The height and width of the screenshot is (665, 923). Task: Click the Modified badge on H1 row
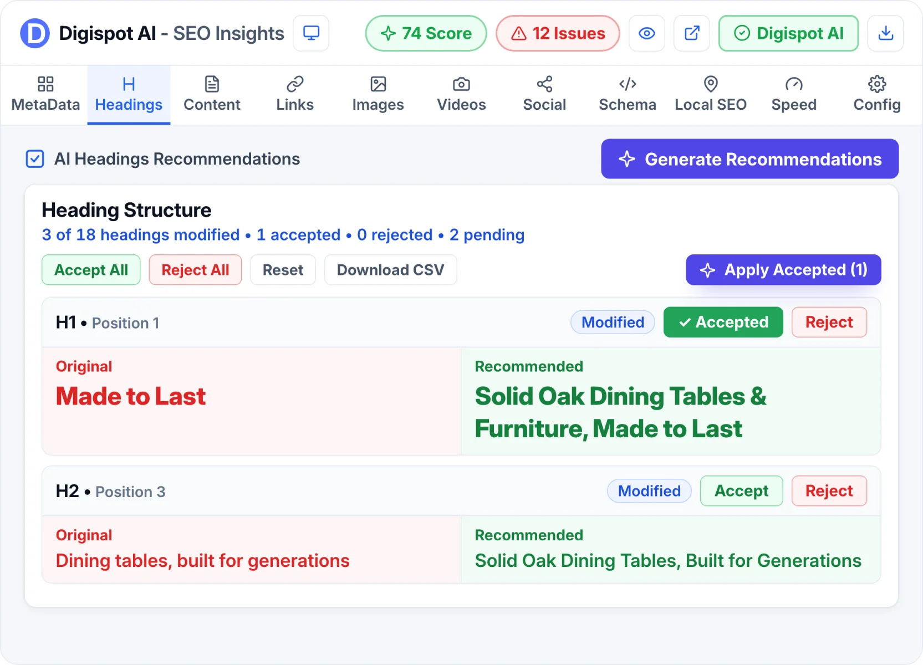tap(613, 322)
